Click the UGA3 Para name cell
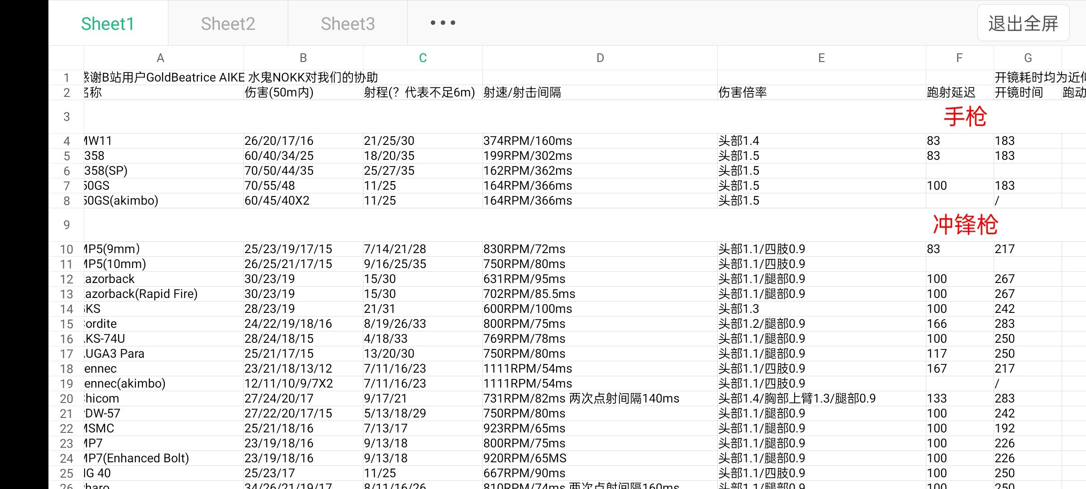The image size is (1086, 489). point(164,354)
